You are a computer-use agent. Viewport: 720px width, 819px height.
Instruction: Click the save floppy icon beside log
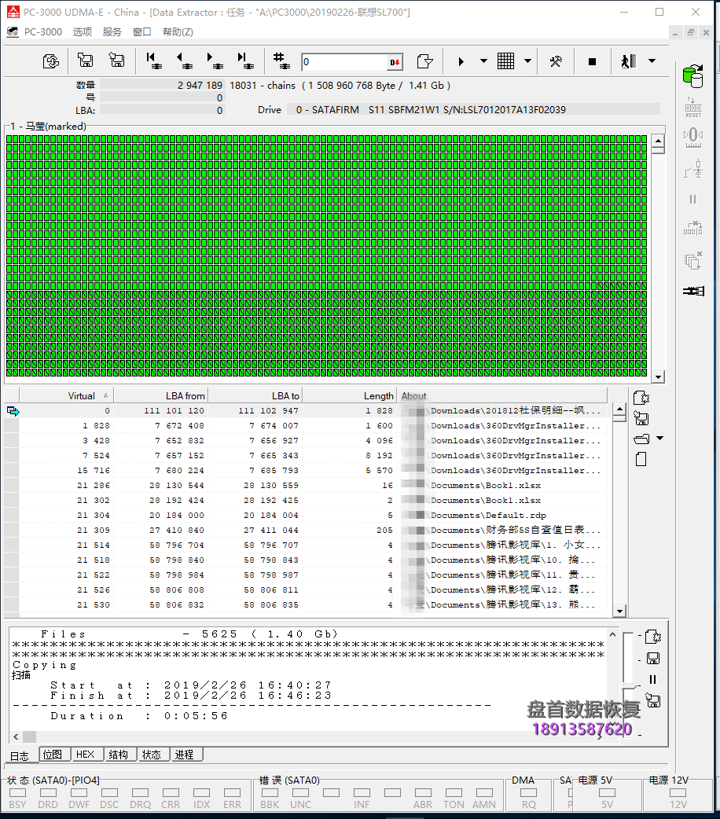pos(652,659)
